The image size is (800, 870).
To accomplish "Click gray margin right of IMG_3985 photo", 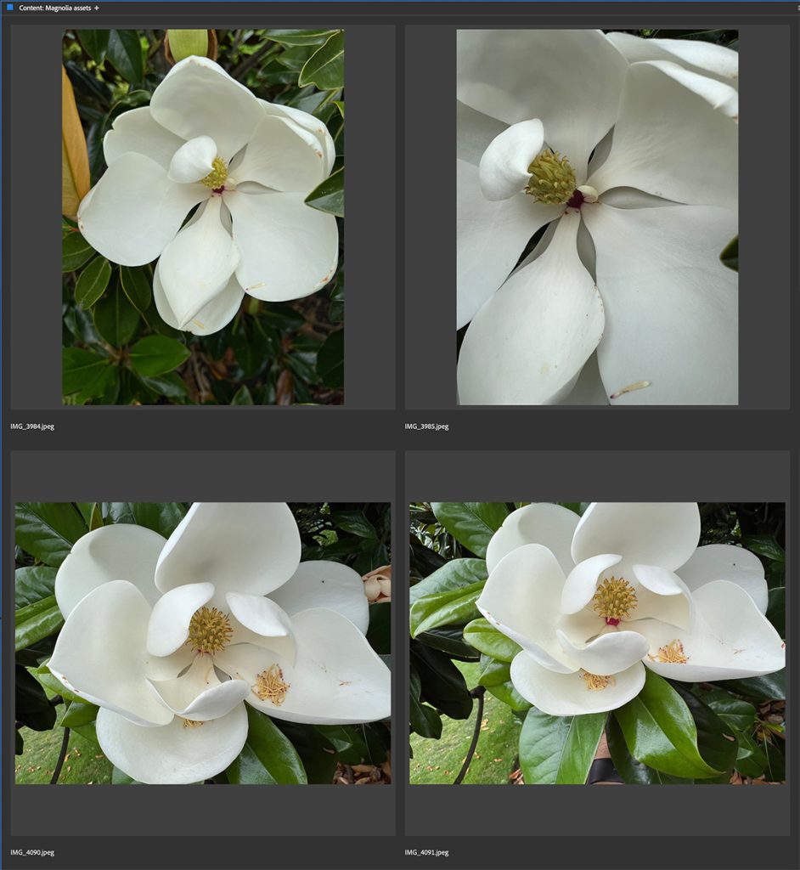I will click(763, 217).
